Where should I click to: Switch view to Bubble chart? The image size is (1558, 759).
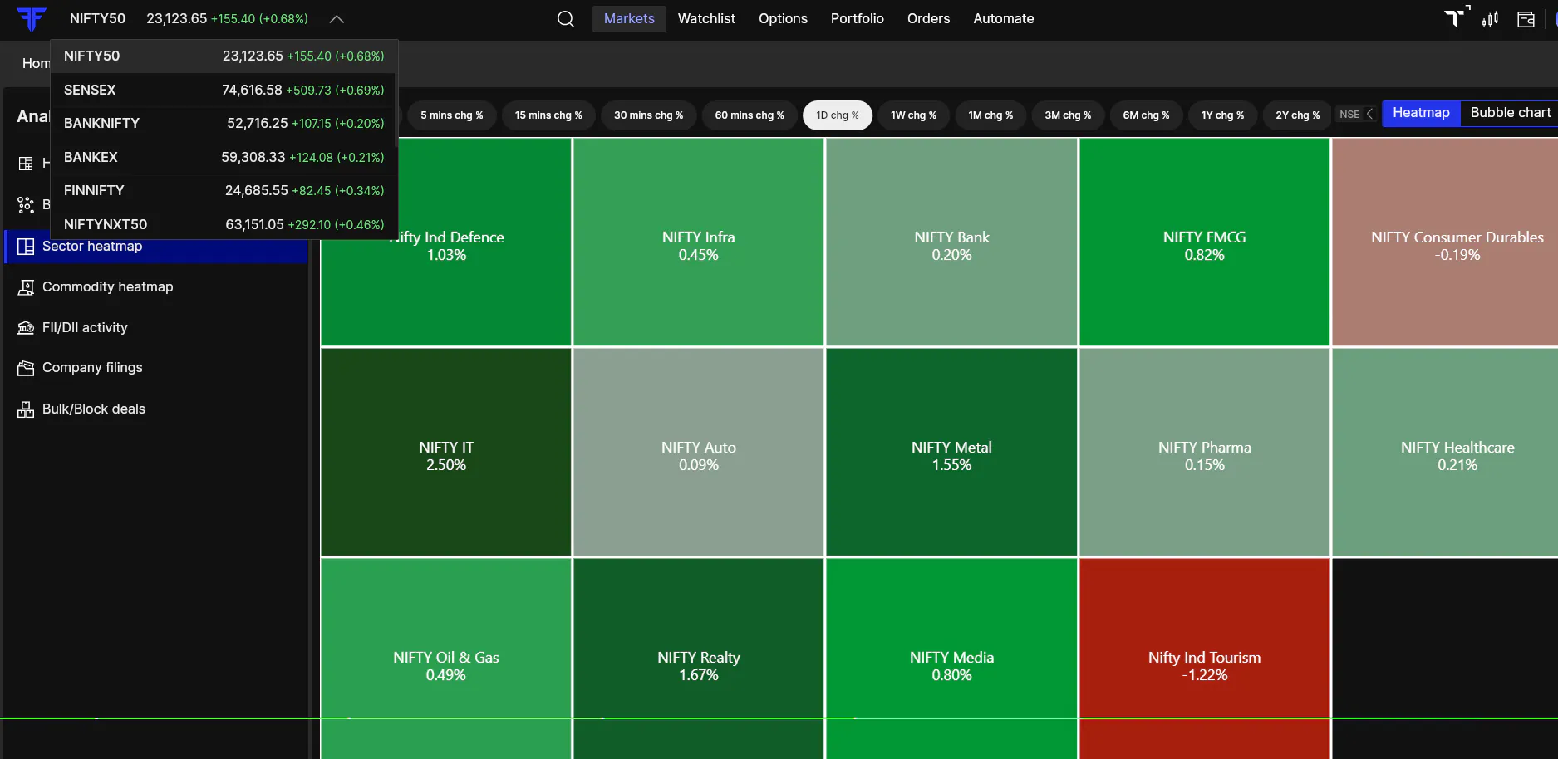click(1510, 113)
